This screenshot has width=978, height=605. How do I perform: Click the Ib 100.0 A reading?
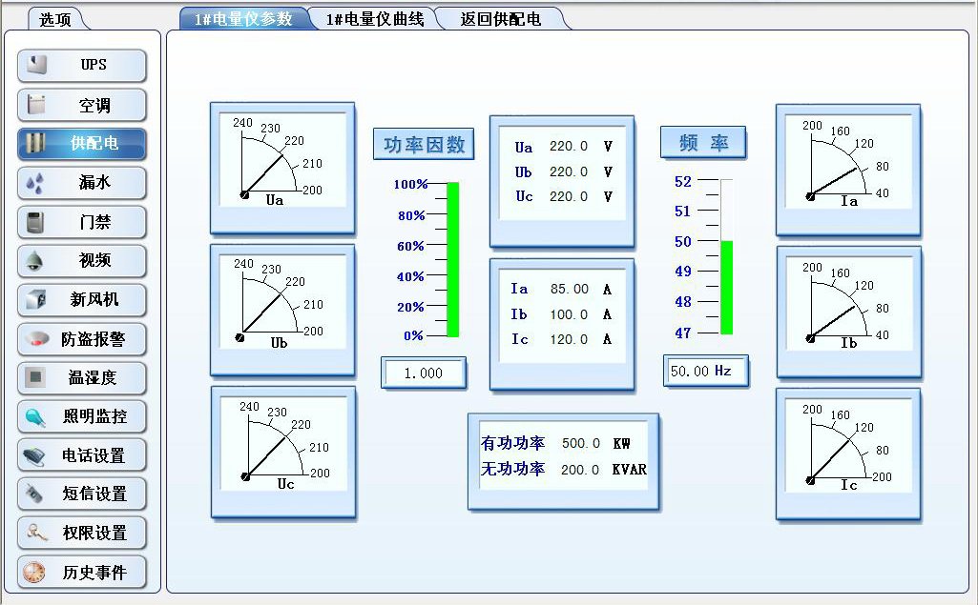click(x=561, y=314)
